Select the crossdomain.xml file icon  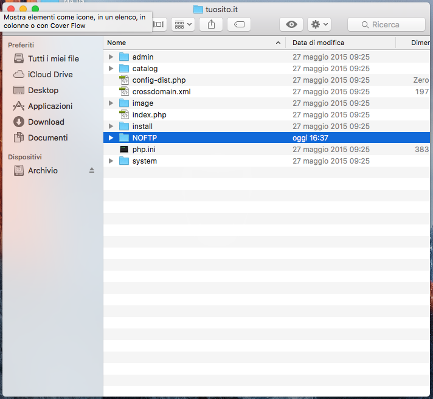click(124, 91)
